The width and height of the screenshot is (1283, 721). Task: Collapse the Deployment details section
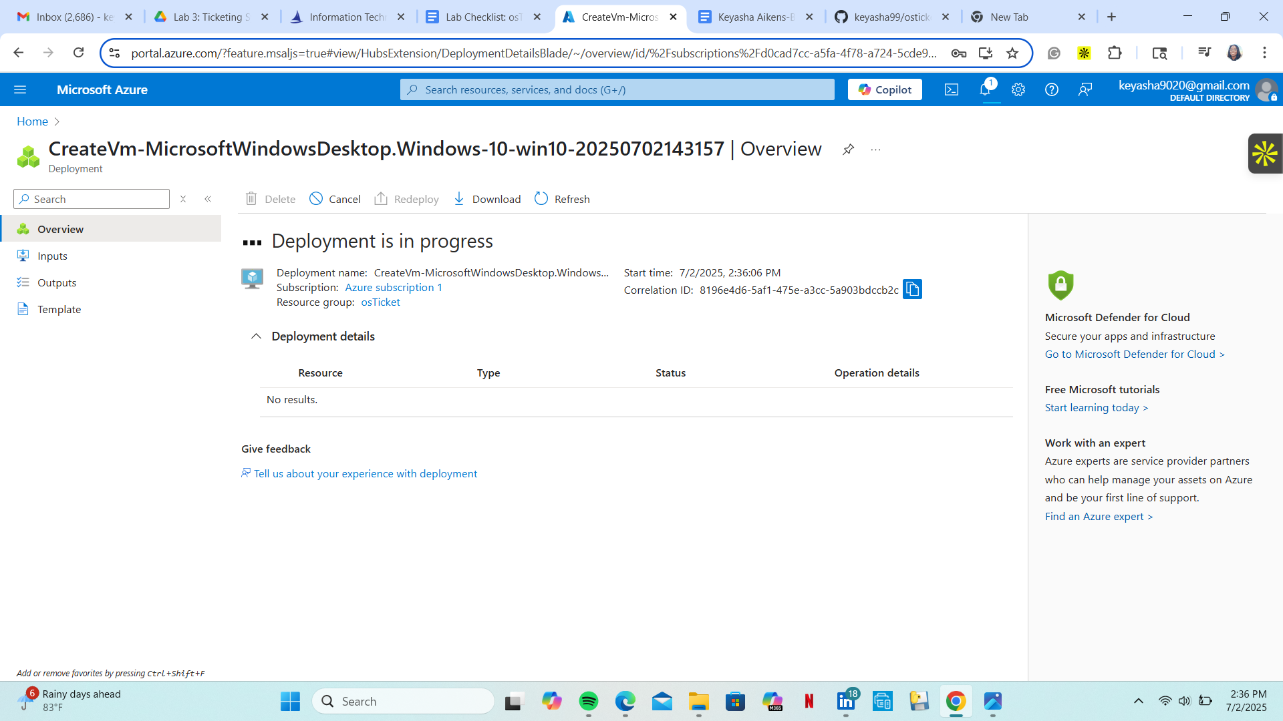pyautogui.click(x=256, y=336)
